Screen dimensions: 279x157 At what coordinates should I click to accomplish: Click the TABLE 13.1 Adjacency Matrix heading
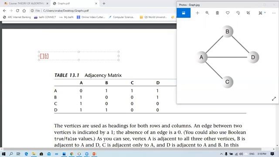[88, 75]
